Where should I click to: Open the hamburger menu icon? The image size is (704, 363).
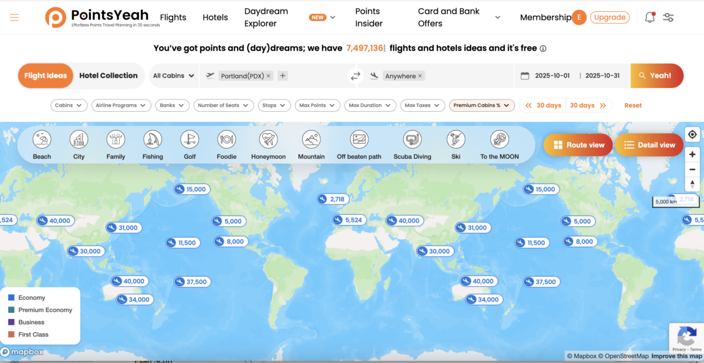tap(15, 18)
